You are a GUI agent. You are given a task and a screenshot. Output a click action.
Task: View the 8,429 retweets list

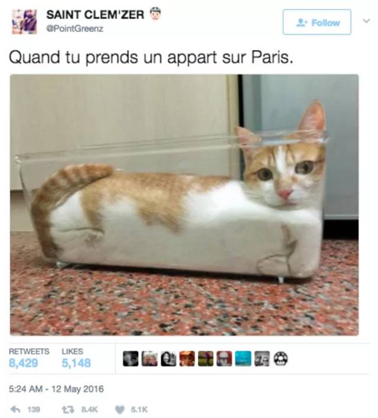coord(23,363)
